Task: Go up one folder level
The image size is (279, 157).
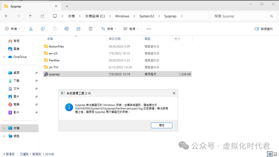Action: 30,16
